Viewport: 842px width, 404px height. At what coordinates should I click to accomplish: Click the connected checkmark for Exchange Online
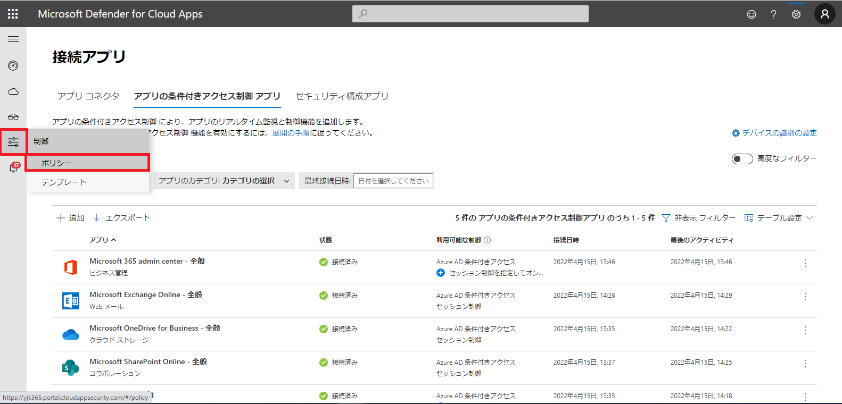(x=324, y=296)
